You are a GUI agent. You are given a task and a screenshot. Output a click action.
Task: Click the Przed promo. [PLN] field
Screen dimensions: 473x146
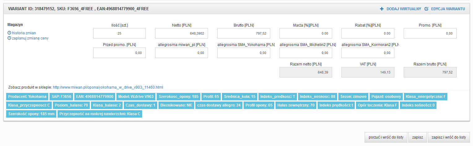[x=119, y=53]
